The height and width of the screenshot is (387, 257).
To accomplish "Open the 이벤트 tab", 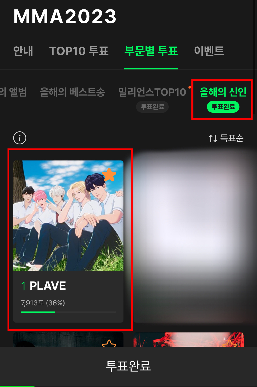I will pos(209,51).
